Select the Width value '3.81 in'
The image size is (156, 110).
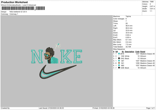152,9
